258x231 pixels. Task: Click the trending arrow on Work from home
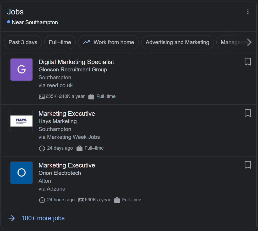86,42
